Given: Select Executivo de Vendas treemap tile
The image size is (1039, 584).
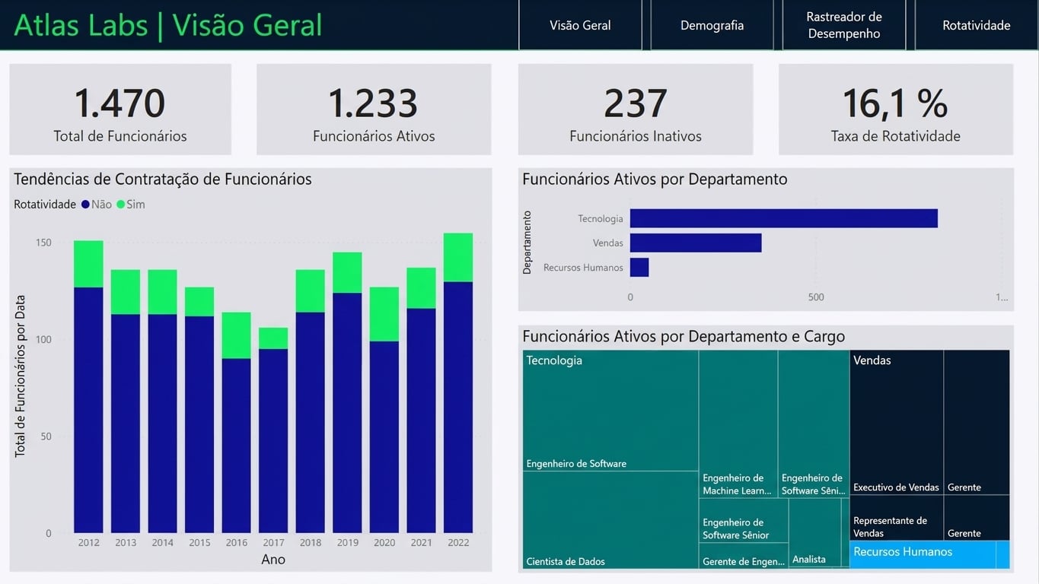Looking at the screenshot, I should [x=897, y=423].
